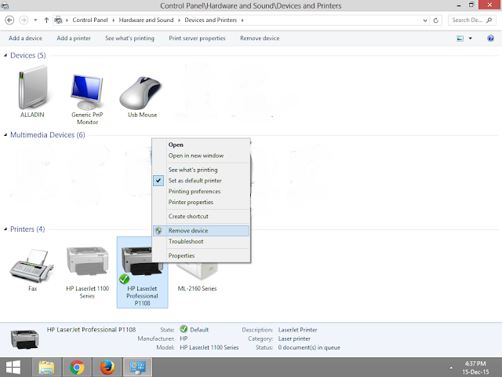Click the Help question mark icon
This screenshot has width=502, height=377.
coord(490,38)
